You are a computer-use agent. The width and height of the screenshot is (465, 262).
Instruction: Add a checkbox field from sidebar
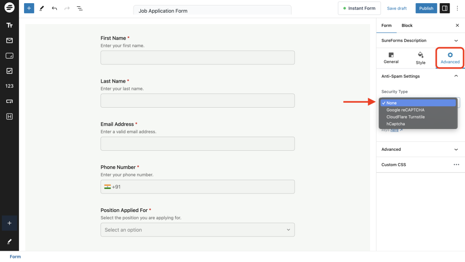click(x=9, y=71)
